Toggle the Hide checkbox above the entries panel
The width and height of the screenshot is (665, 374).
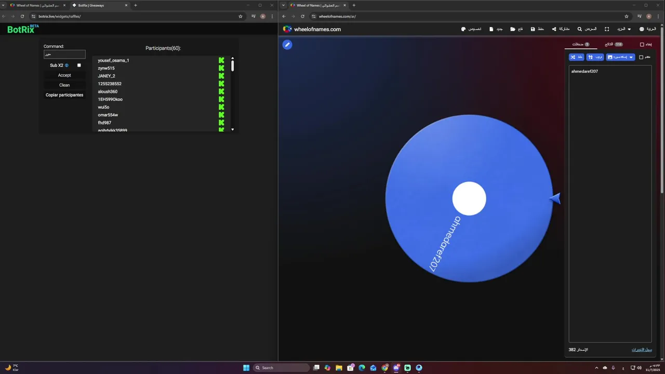(642, 45)
